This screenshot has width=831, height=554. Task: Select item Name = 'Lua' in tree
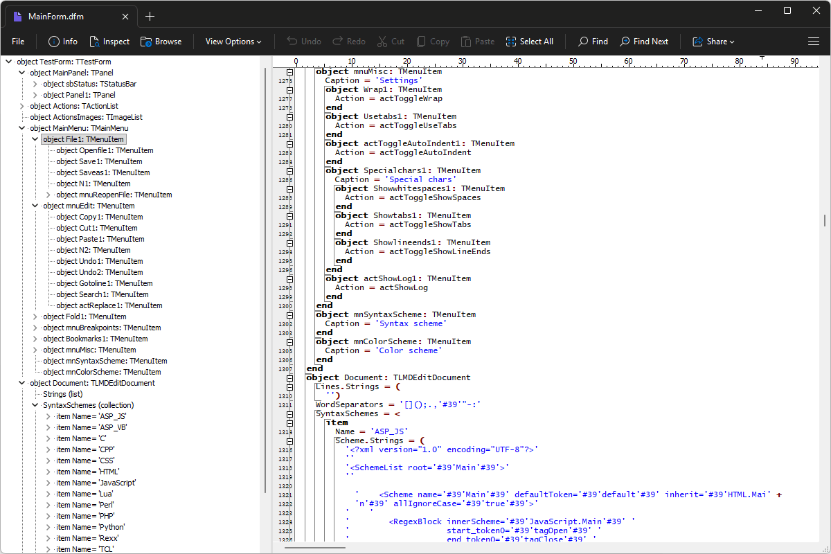(84, 494)
